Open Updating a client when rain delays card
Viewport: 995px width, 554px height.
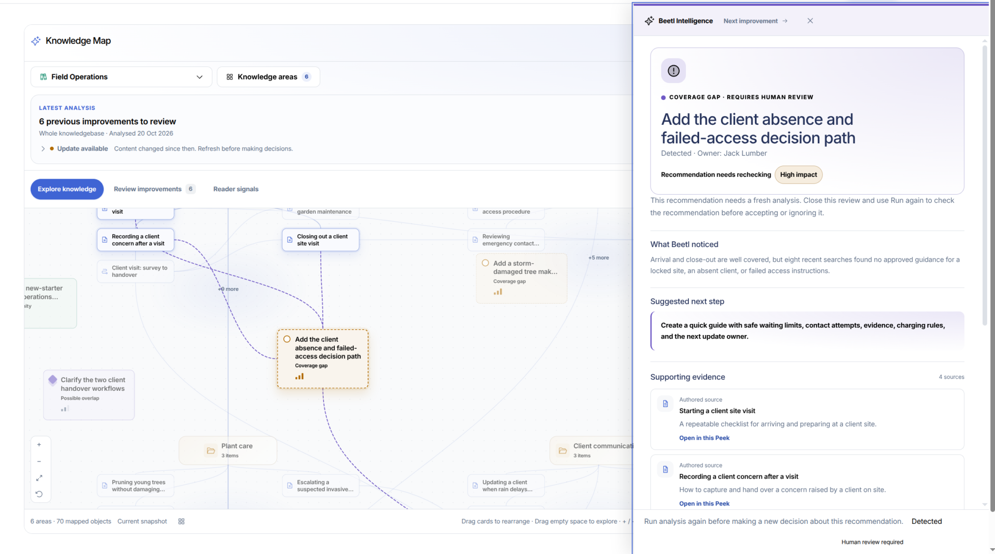click(506, 486)
